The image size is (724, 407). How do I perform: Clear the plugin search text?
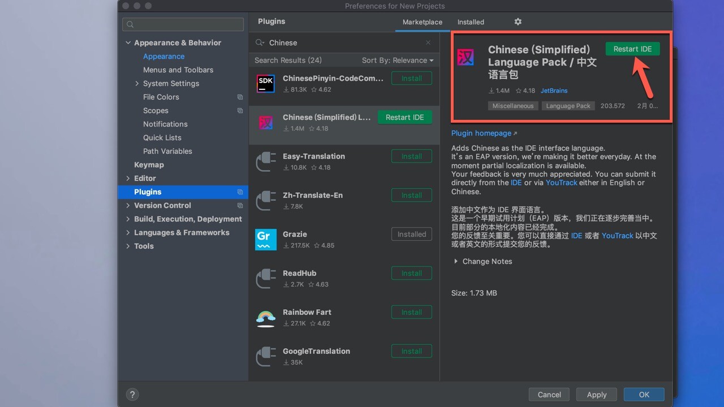[428, 42]
